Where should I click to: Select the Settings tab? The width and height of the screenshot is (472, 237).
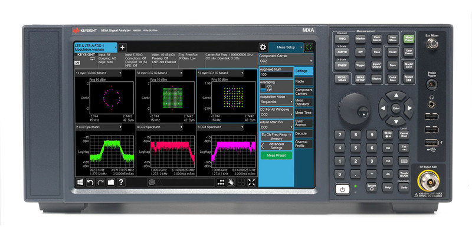point(303,71)
